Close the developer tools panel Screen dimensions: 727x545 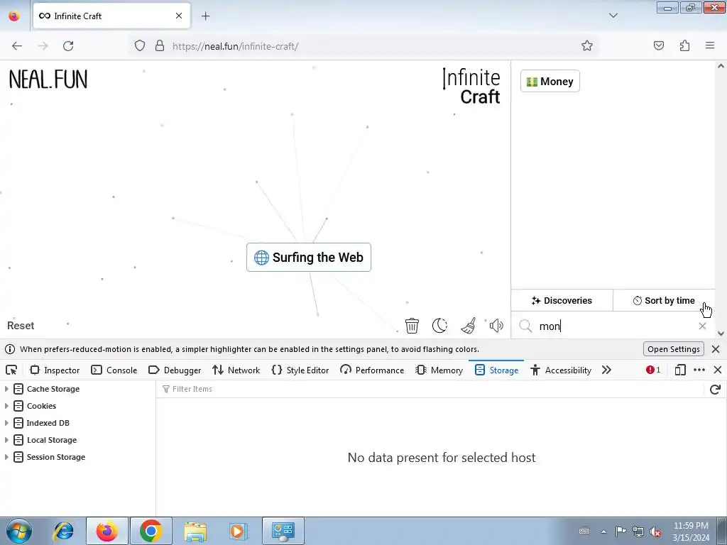pos(718,370)
